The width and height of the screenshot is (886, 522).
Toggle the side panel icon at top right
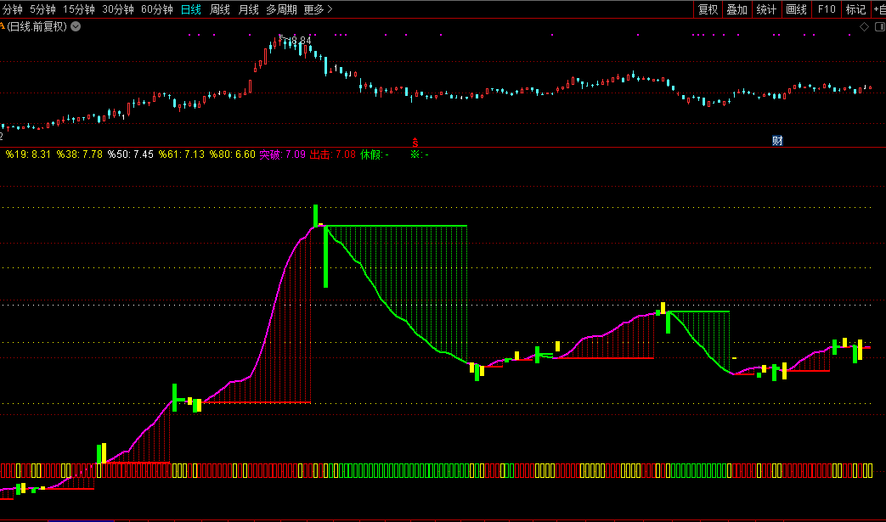878,26
